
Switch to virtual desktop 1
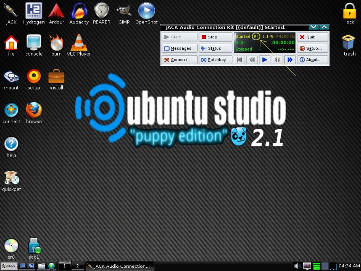(65, 266)
